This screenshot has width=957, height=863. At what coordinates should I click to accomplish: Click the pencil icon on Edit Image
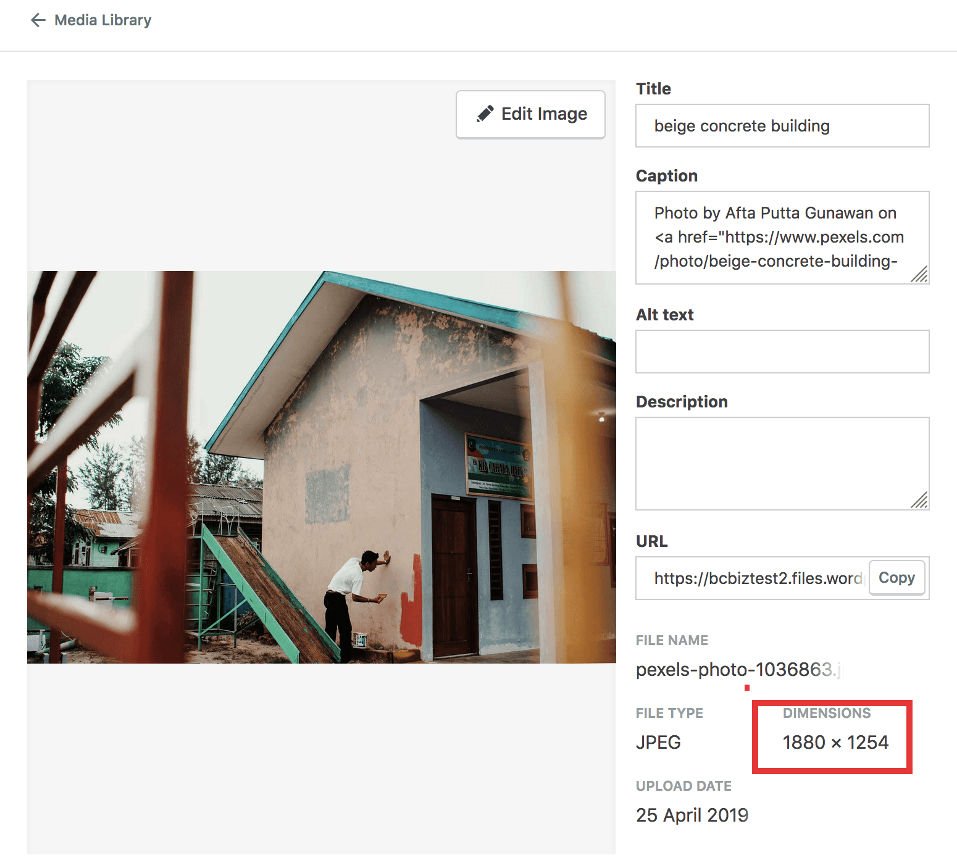[x=485, y=113]
